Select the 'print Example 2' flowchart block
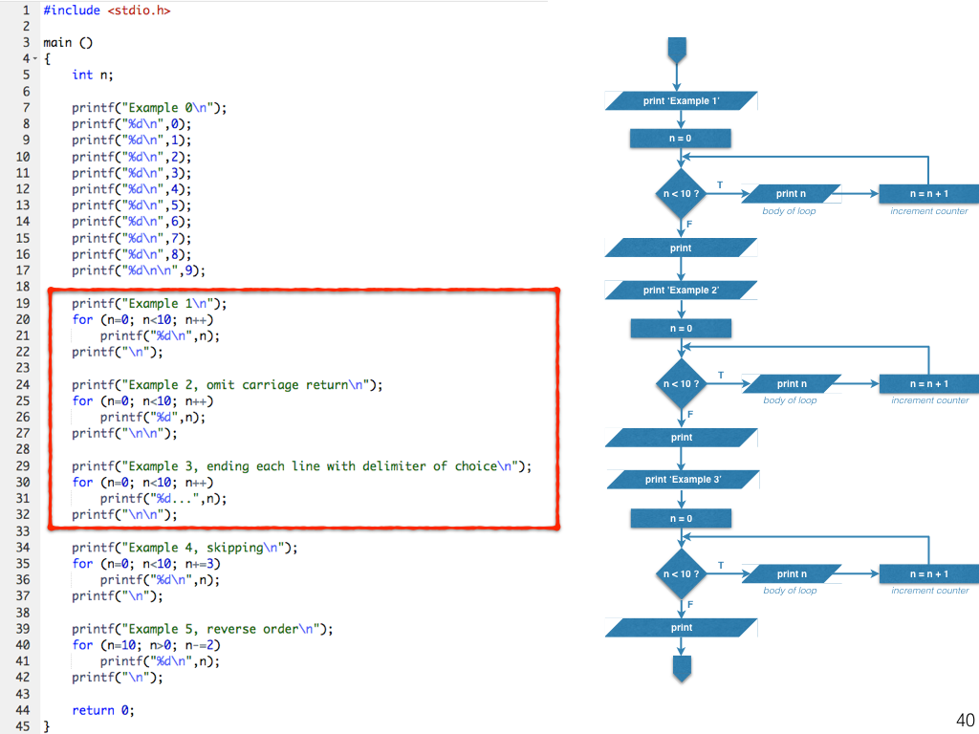Image resolution: width=979 pixels, height=734 pixels. coord(681,290)
